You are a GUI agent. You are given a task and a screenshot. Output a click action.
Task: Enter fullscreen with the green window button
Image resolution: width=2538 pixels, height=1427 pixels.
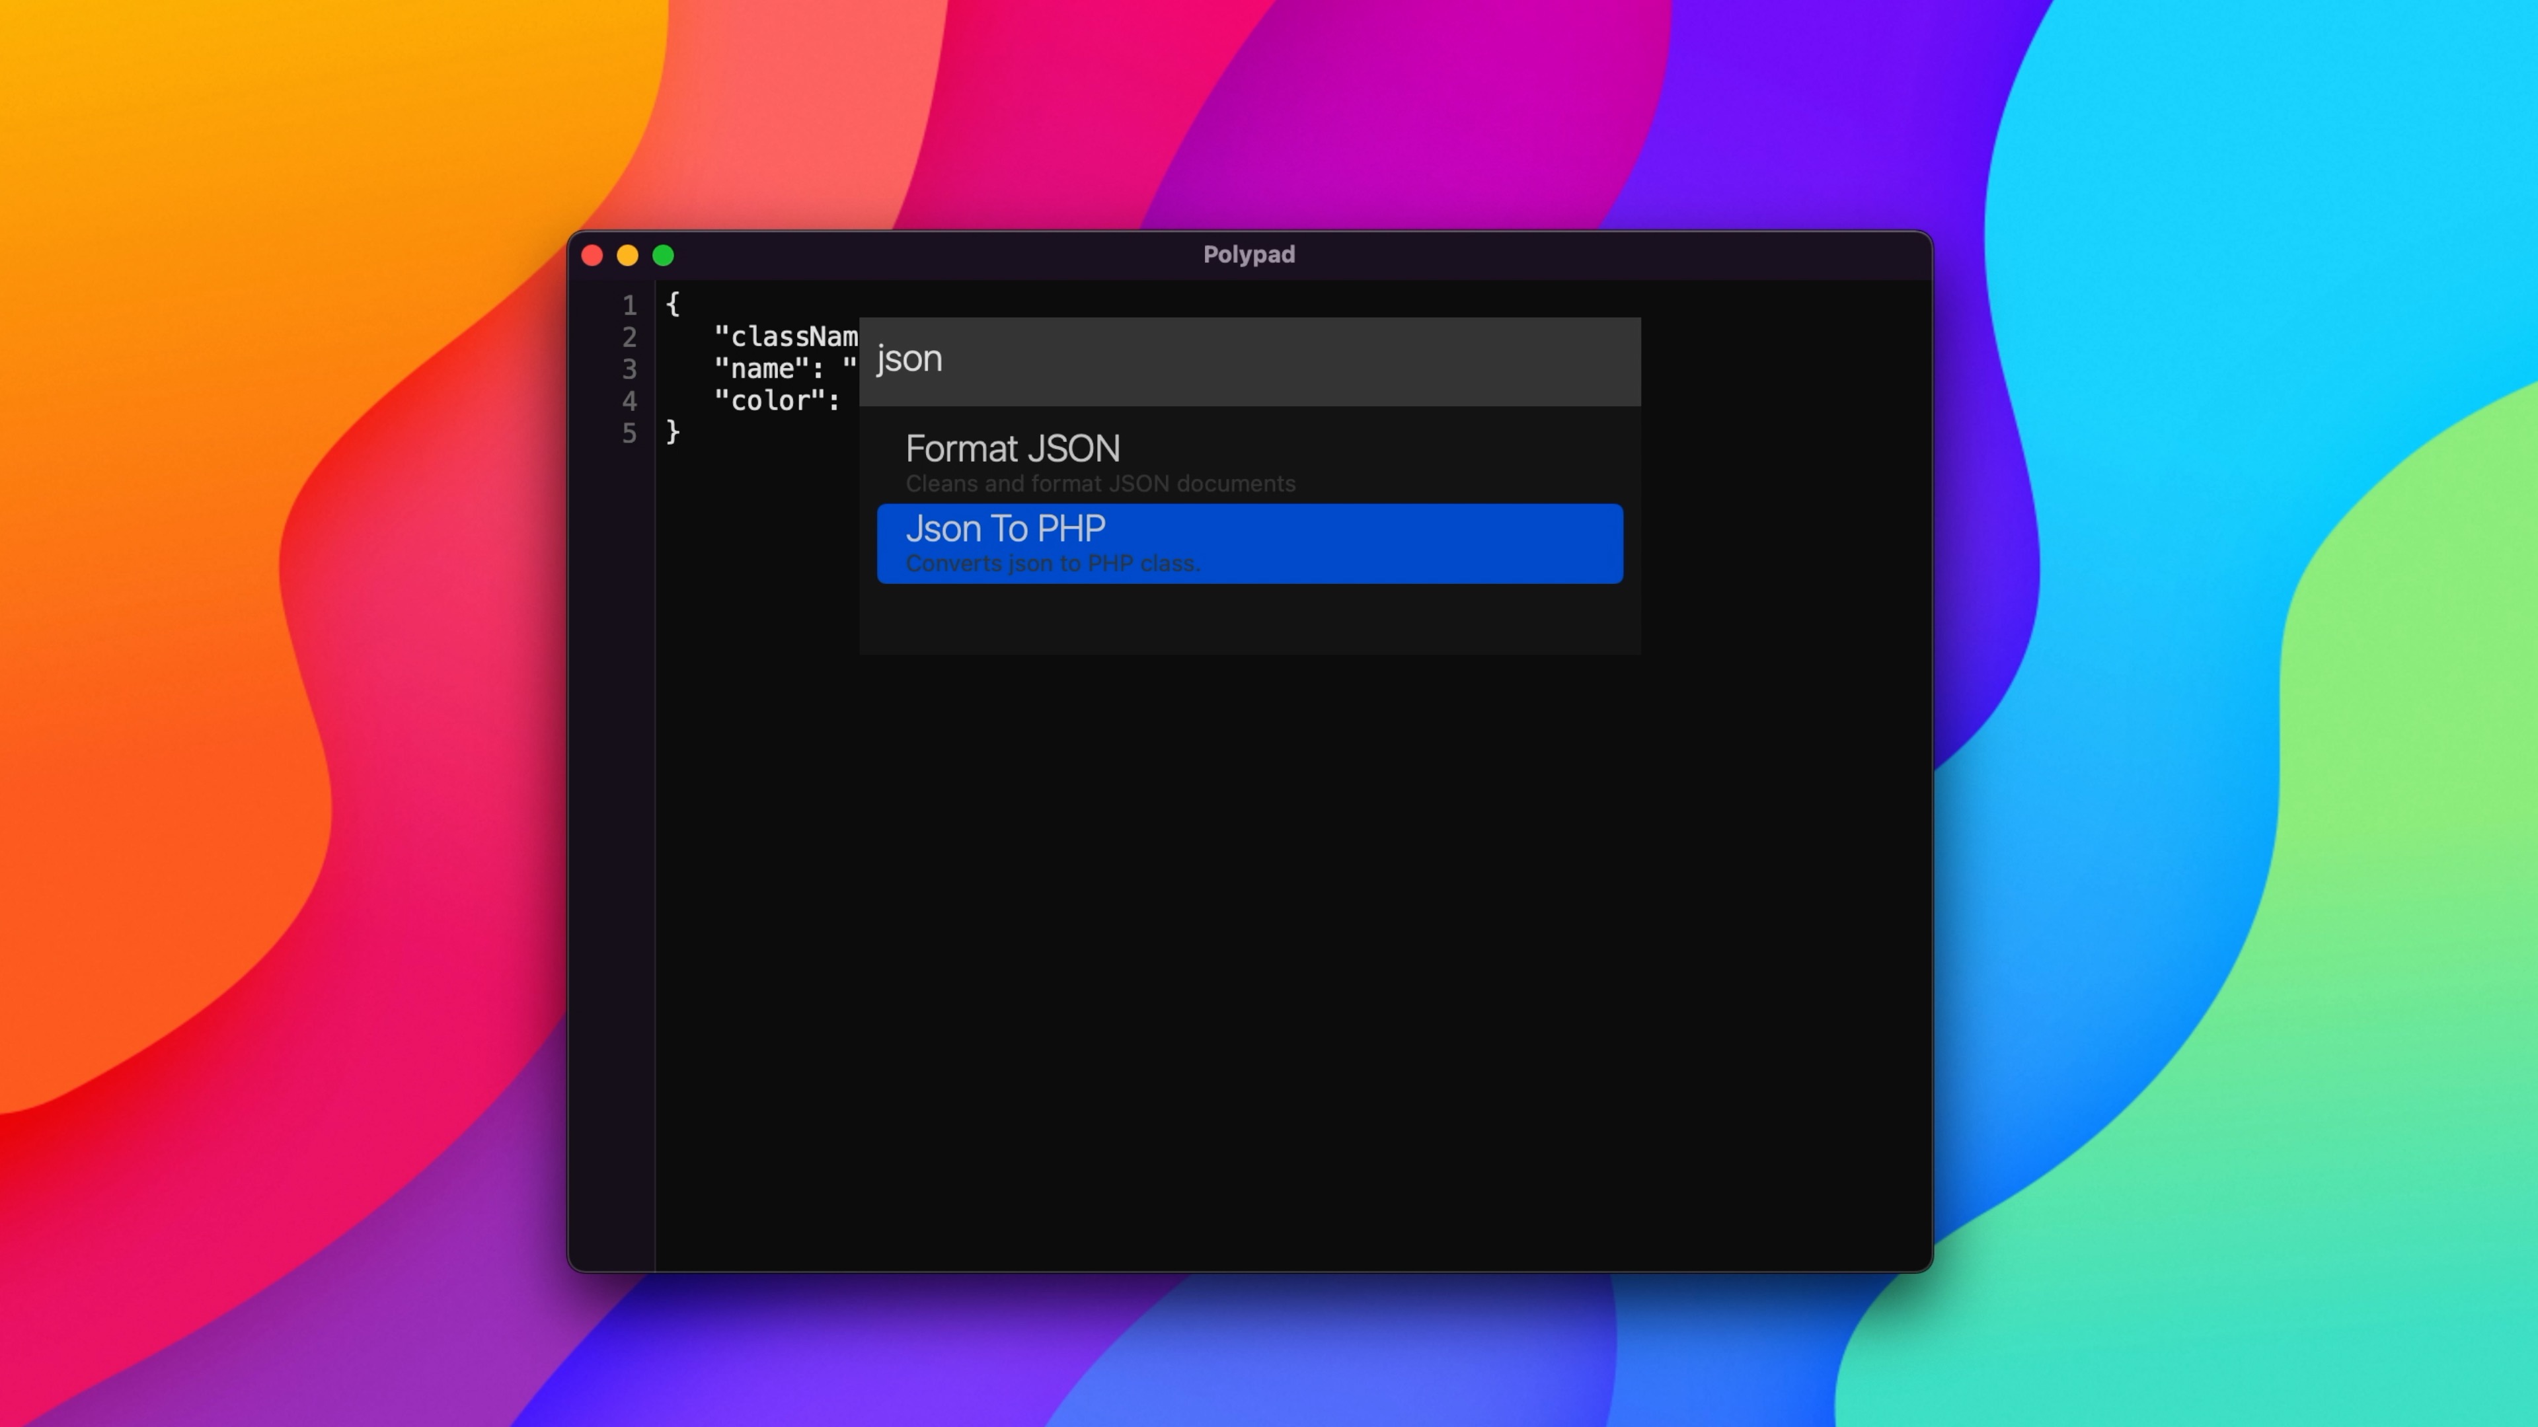(x=663, y=256)
